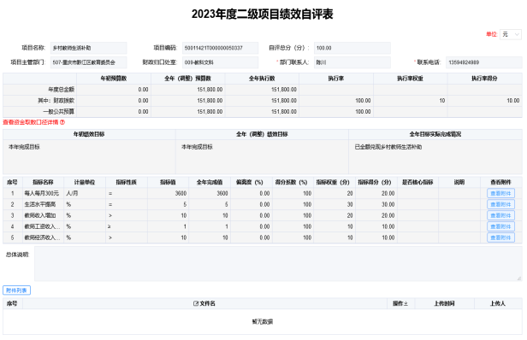View attachment for row 5 教师经济收入

[500, 237]
